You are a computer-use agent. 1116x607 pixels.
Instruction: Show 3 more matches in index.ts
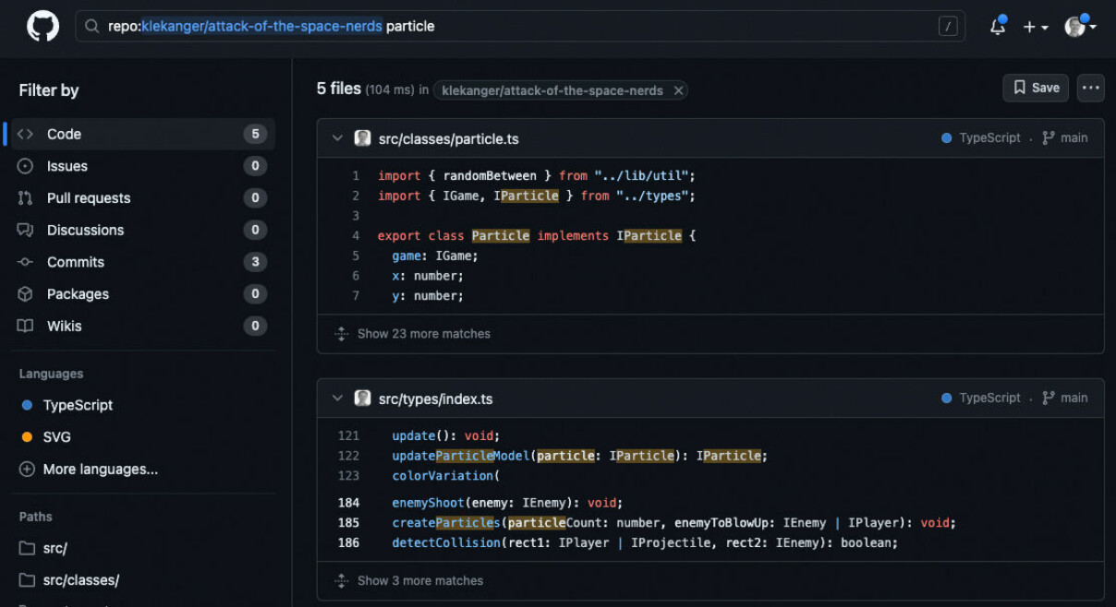point(420,581)
